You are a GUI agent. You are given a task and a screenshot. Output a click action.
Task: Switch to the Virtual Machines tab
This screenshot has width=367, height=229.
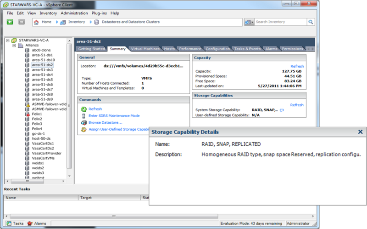[x=145, y=49]
